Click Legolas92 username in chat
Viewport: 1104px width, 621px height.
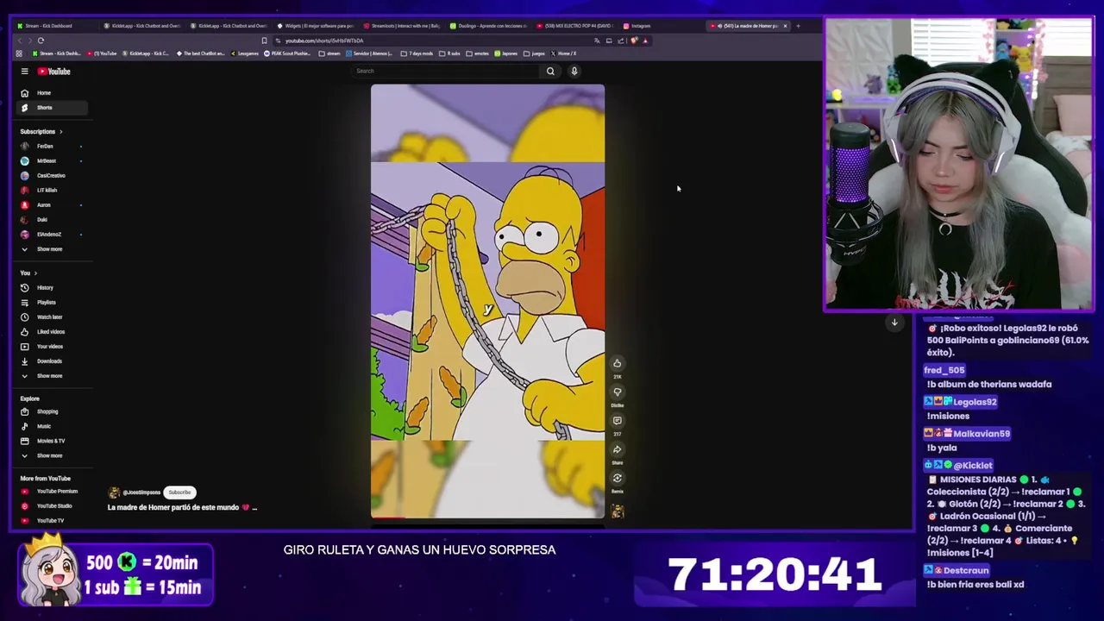point(974,402)
